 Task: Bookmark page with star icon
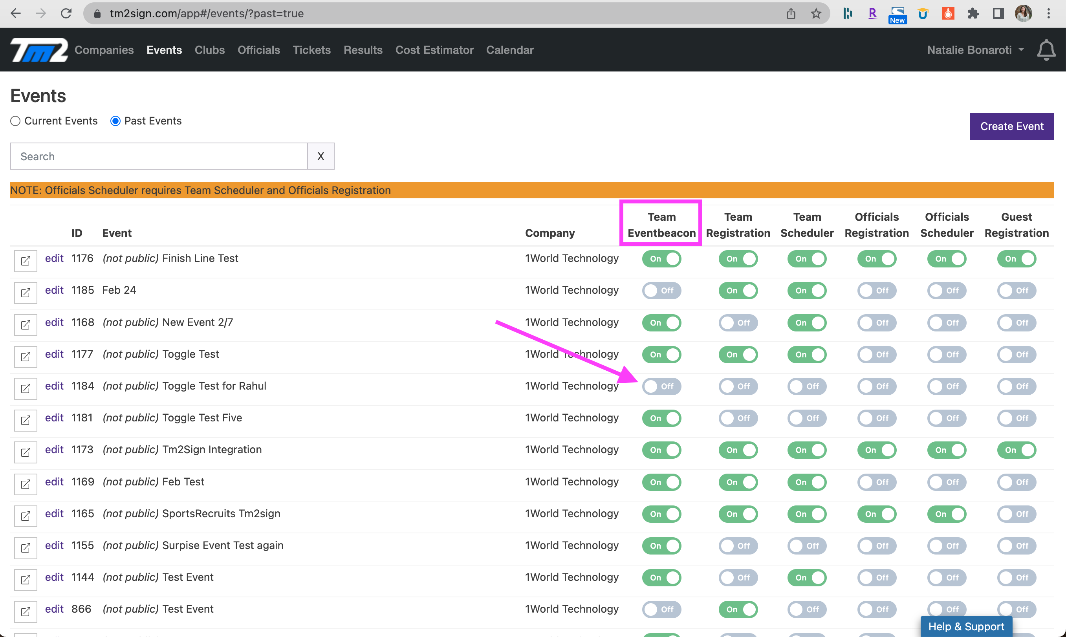click(x=816, y=14)
